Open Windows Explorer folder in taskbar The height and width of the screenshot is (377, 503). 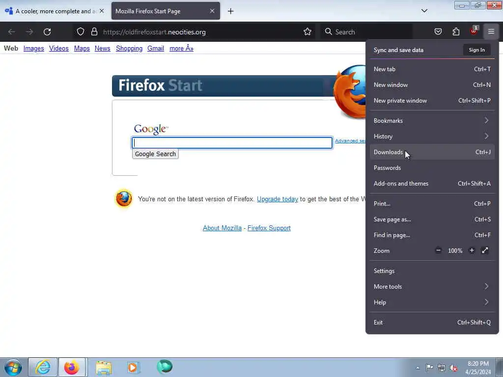coord(104,368)
